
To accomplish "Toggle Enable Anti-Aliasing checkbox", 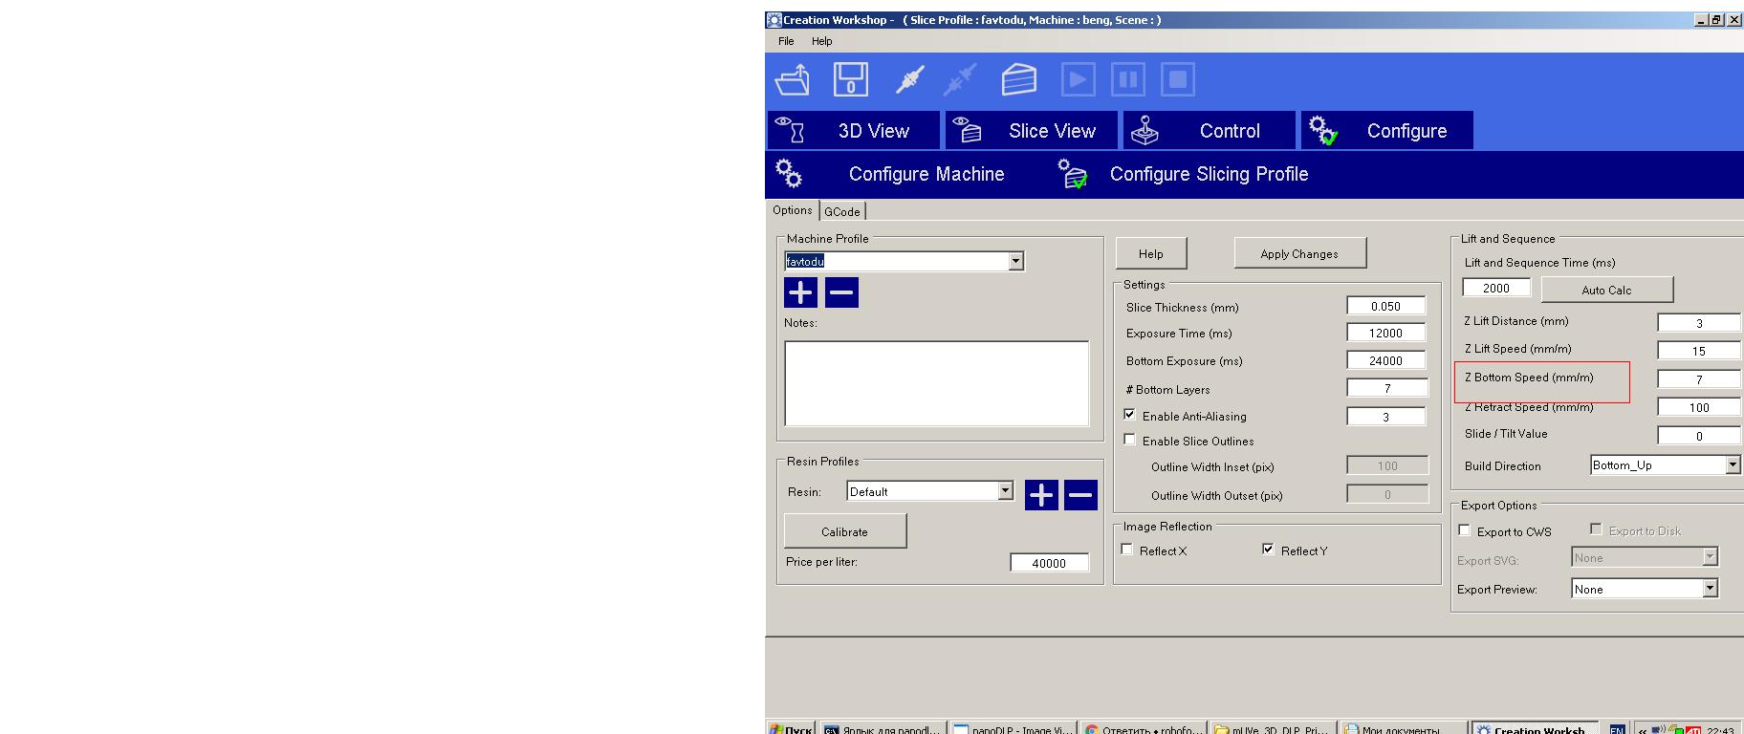I will (1129, 415).
